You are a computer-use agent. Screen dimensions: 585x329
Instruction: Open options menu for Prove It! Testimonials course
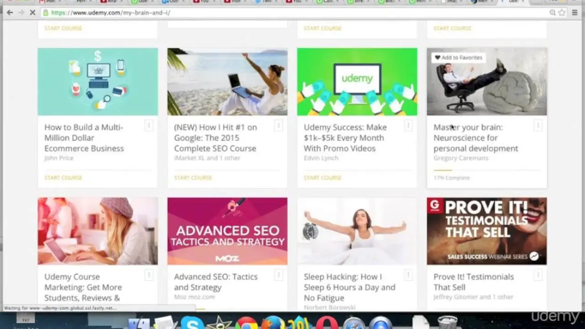(538, 275)
